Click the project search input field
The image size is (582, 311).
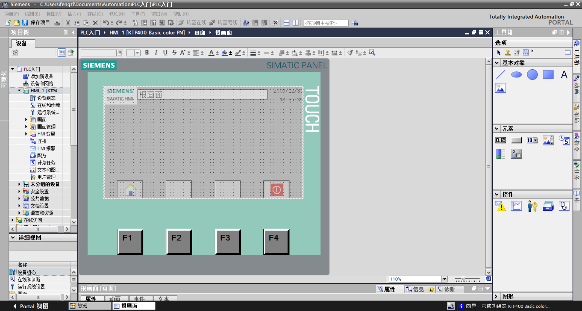tap(326, 23)
